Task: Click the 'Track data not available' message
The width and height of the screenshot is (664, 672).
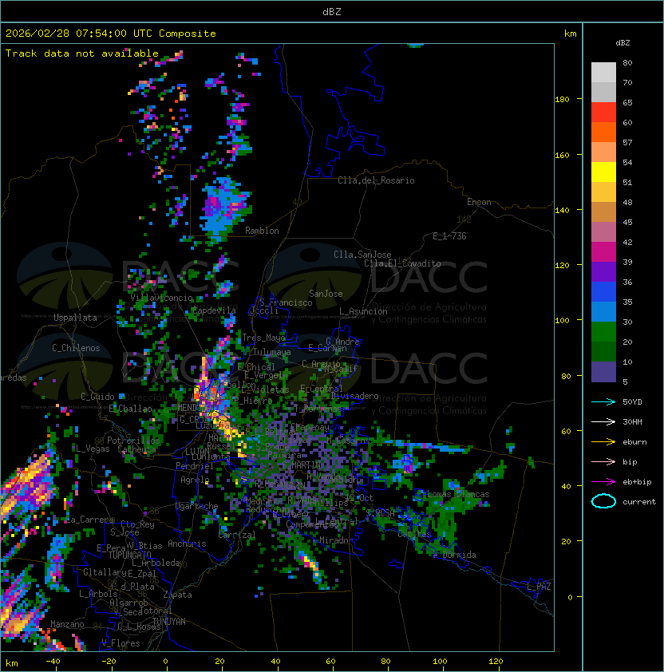Action: pos(82,53)
